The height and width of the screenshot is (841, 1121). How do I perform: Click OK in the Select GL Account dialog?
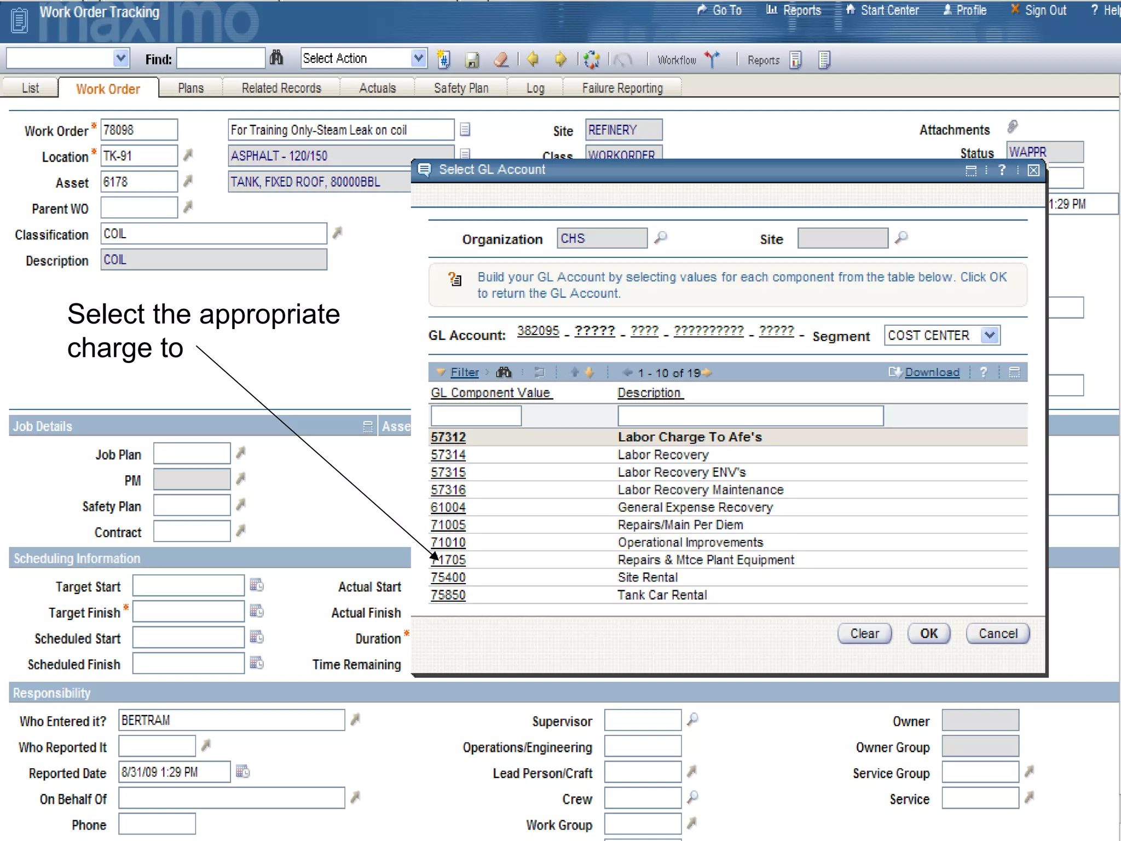[x=928, y=633]
